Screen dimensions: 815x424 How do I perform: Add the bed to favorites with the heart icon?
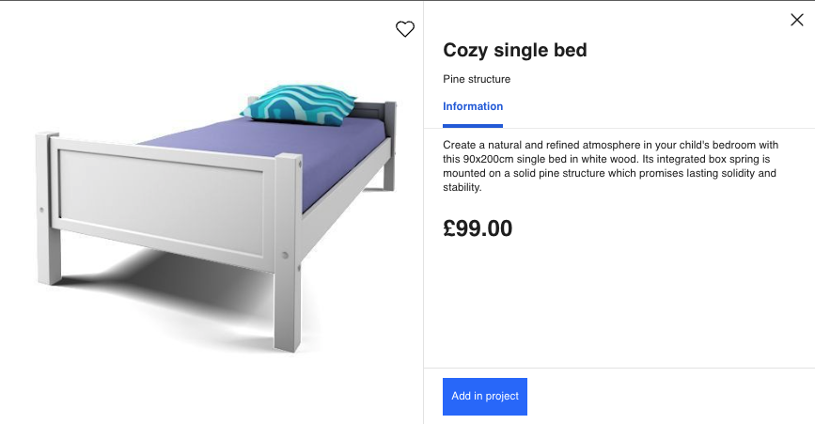[x=405, y=29]
